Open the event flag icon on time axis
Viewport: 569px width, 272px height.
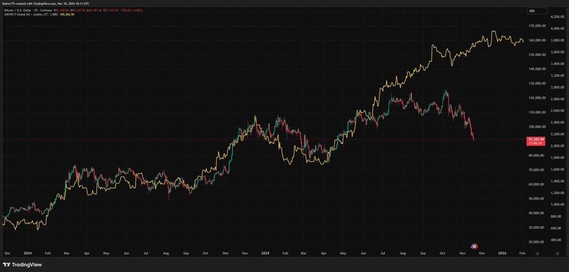474,246
